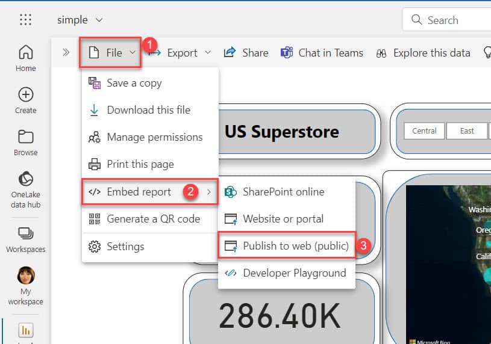This screenshot has width=491, height=344.
Task: Expand the File dropdown arrow
Action: coord(133,52)
